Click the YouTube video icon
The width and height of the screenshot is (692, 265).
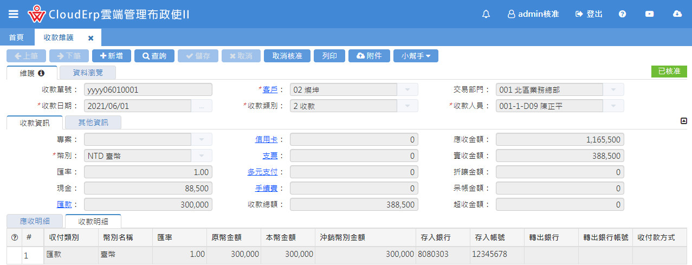point(649,14)
